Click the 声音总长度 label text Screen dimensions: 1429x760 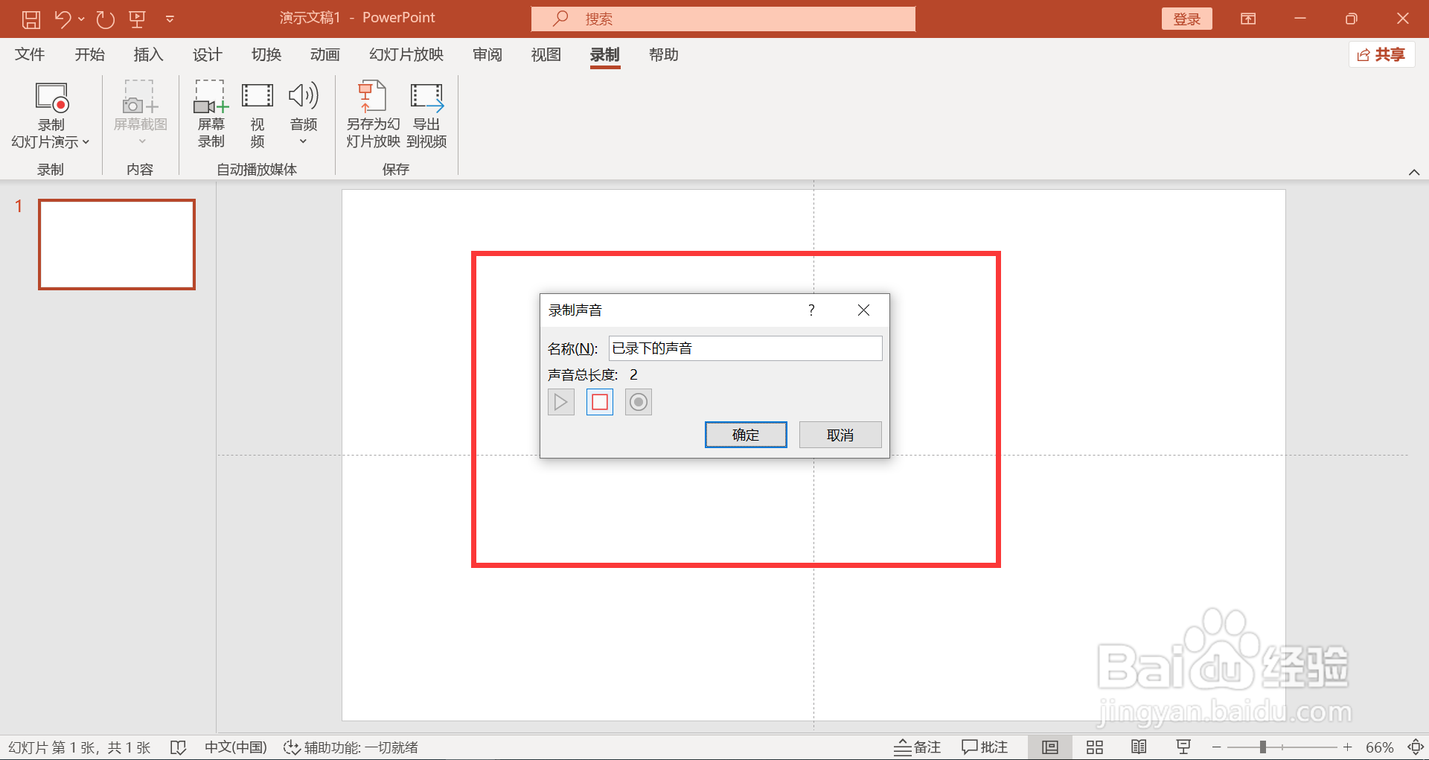(583, 374)
